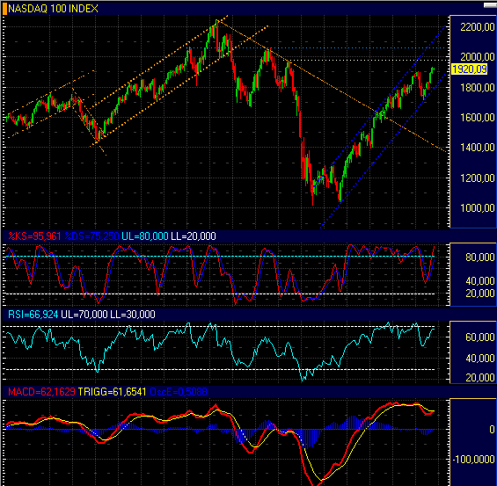This screenshot has width=497, height=486.
Task: Click the 2200,00 price axis label
Action: (x=478, y=27)
